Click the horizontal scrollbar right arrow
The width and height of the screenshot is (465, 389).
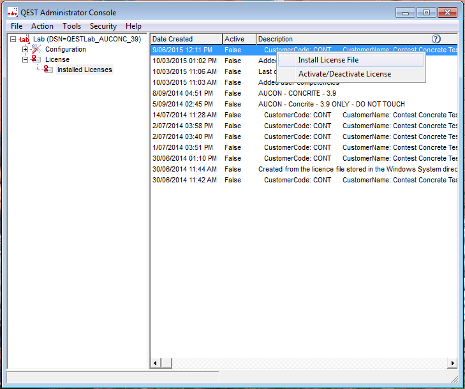tap(452, 363)
